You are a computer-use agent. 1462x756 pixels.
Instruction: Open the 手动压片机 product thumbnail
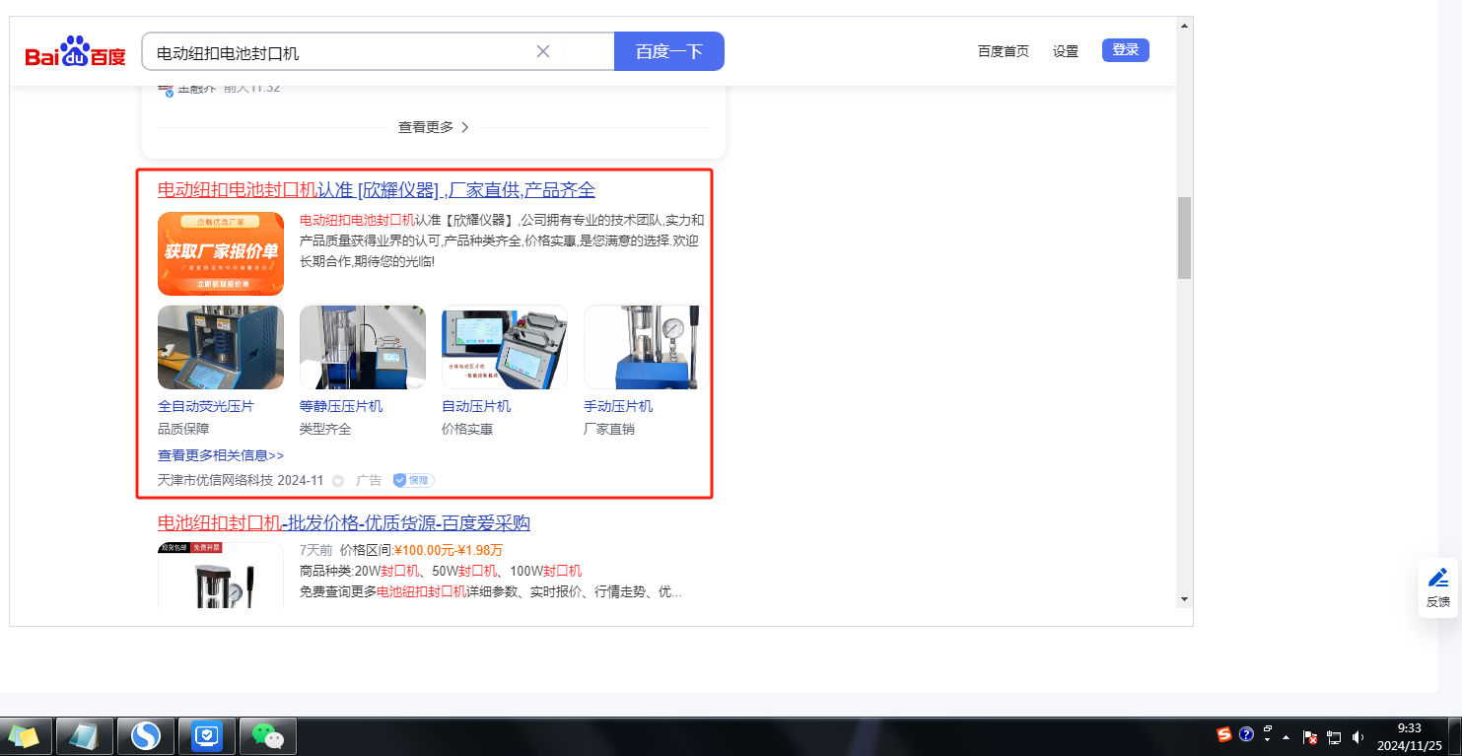click(x=646, y=347)
